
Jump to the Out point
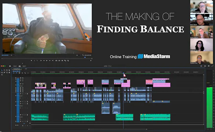(x=53, y=60)
